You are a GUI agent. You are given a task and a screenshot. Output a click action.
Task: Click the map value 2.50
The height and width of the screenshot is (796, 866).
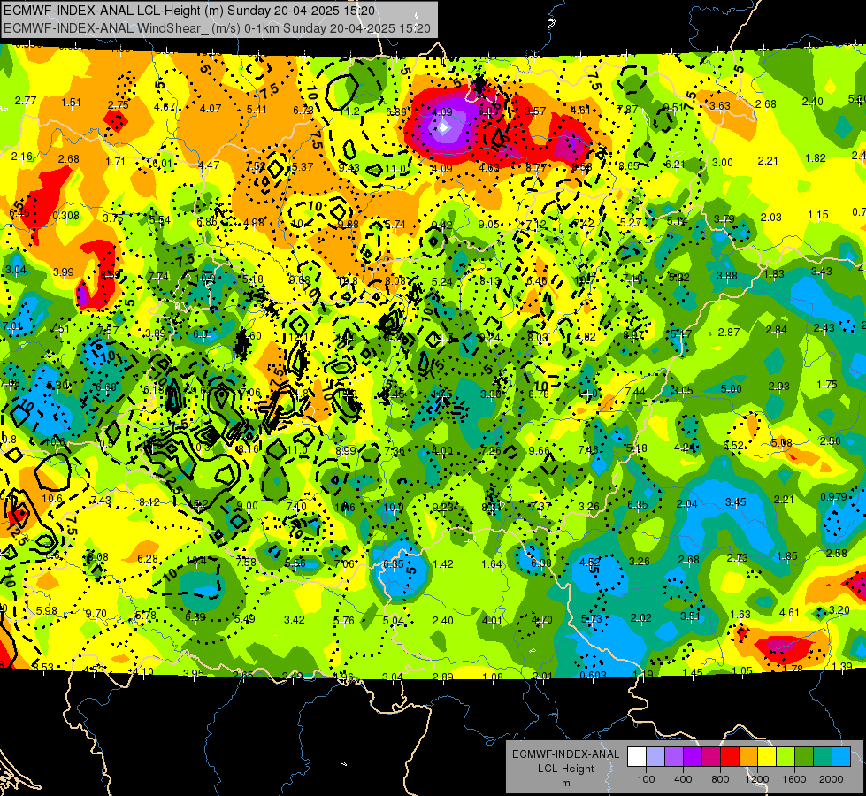[830, 441]
